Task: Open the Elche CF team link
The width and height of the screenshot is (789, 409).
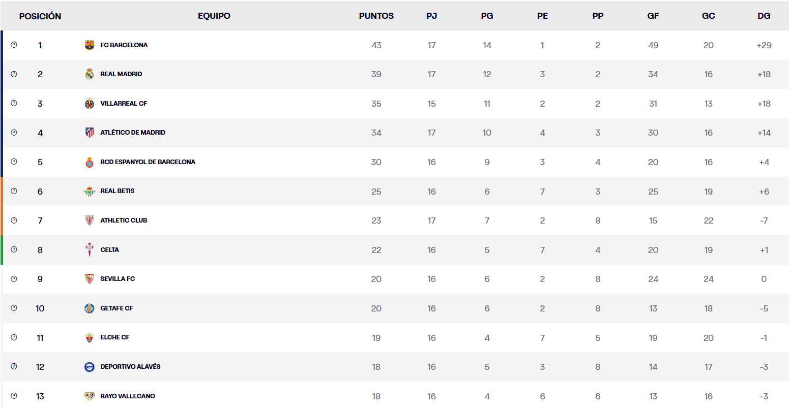Action: click(x=115, y=337)
